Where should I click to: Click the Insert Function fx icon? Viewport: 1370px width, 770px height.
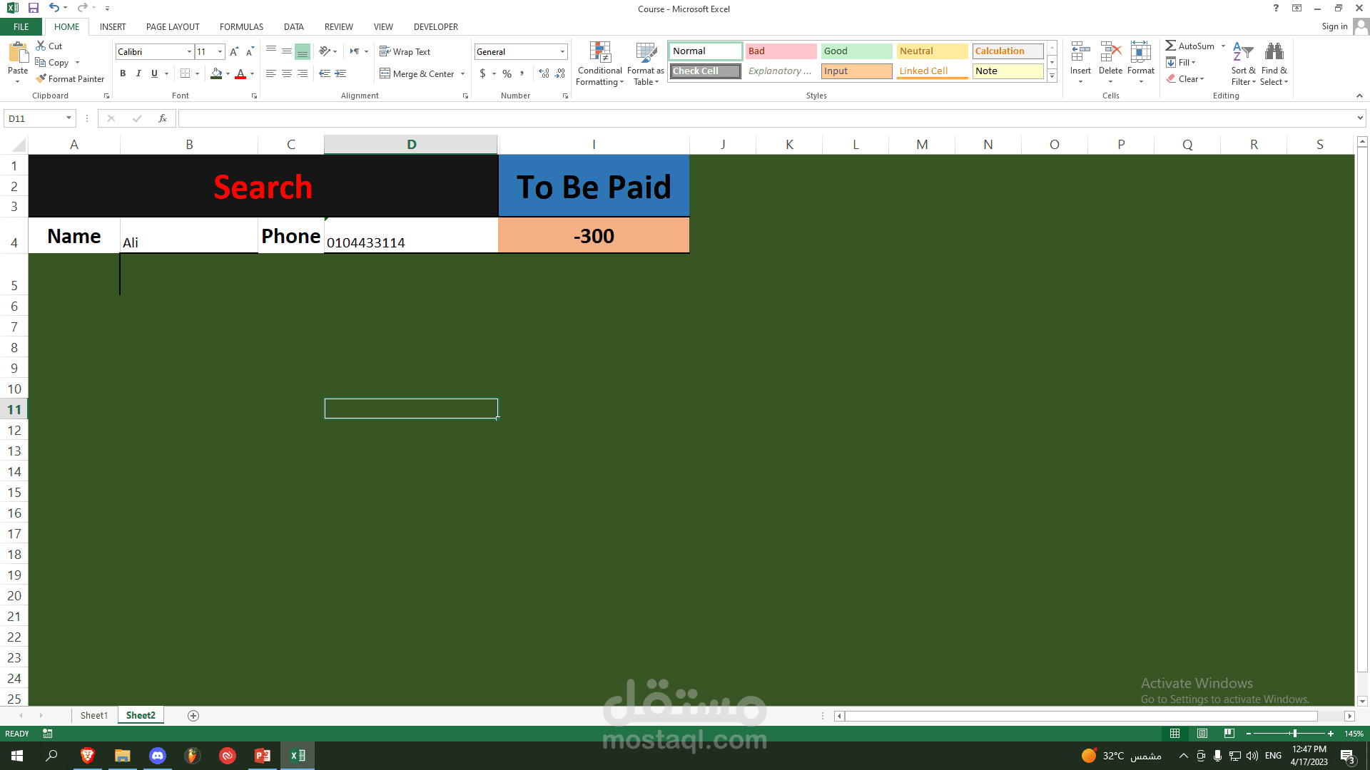[x=163, y=118]
